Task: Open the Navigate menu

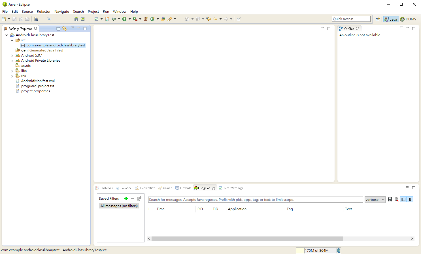Action: tap(62, 12)
